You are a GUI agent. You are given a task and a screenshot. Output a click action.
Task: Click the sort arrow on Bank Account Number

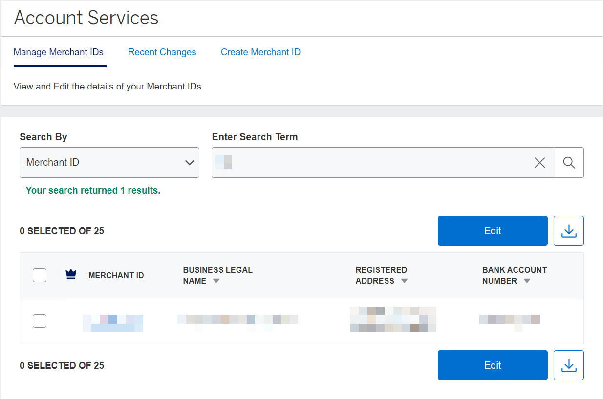click(527, 281)
